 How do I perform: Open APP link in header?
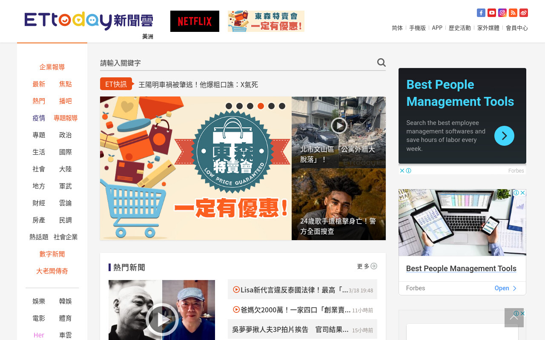point(437,28)
